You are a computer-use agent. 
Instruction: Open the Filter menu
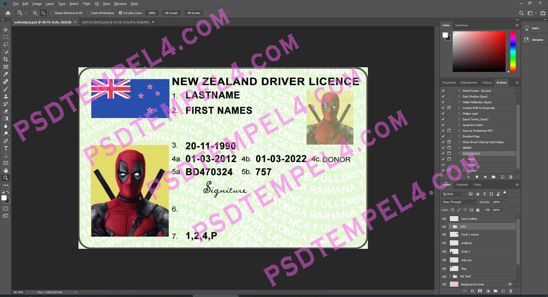pos(86,4)
